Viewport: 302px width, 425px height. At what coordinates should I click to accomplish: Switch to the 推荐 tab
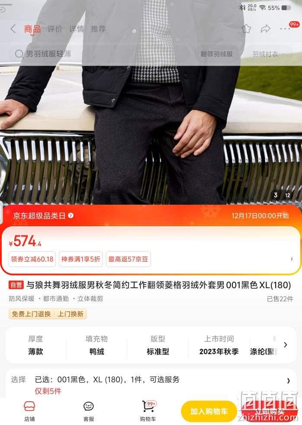coord(98,29)
